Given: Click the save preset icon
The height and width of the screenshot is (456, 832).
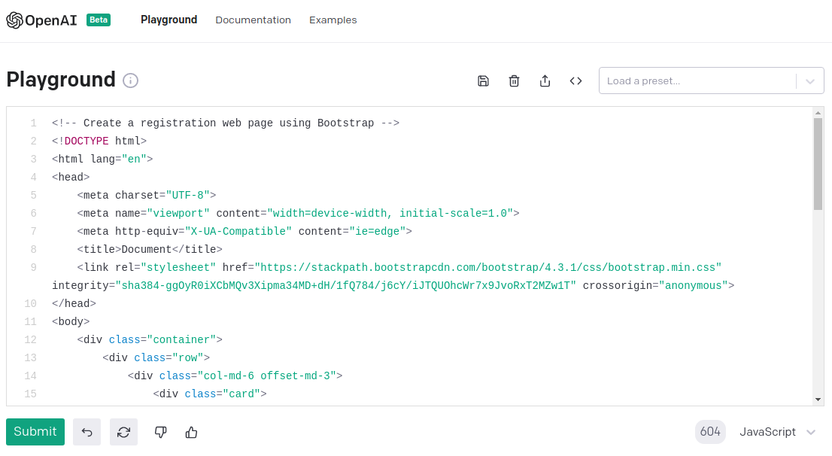Looking at the screenshot, I should click(x=483, y=81).
